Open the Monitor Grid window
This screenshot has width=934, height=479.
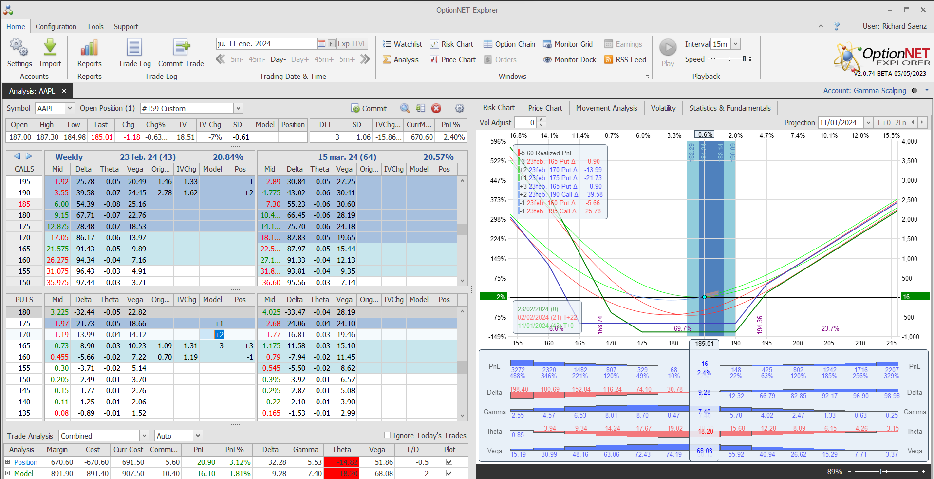point(568,44)
